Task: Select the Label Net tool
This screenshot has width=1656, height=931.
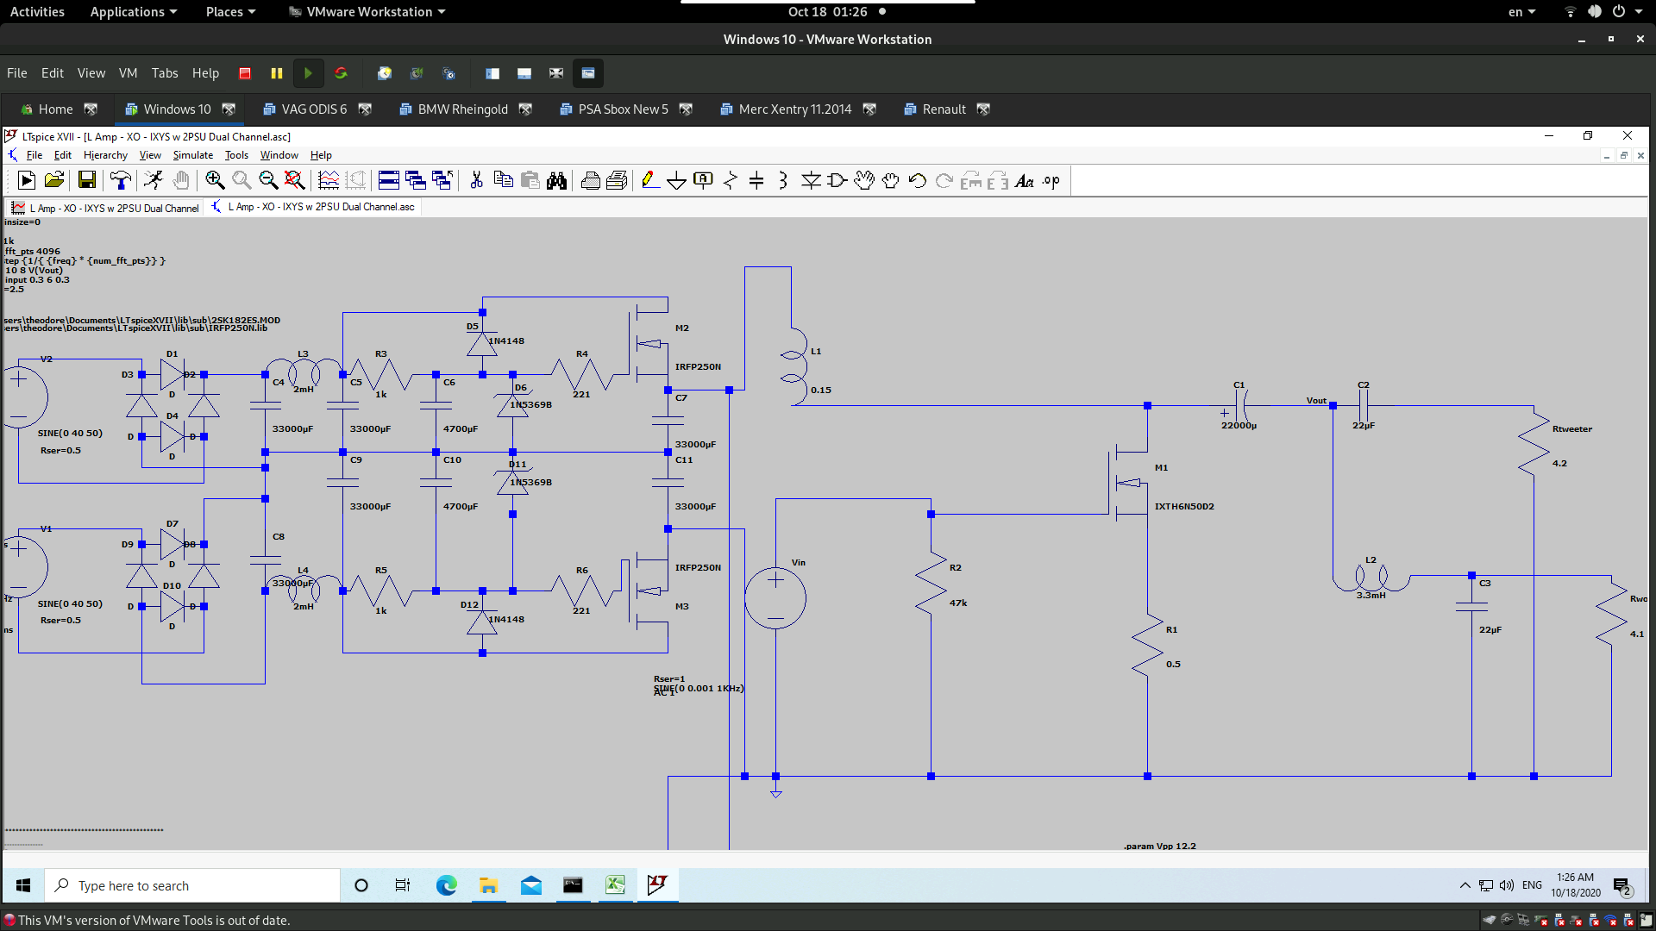Action: point(704,180)
